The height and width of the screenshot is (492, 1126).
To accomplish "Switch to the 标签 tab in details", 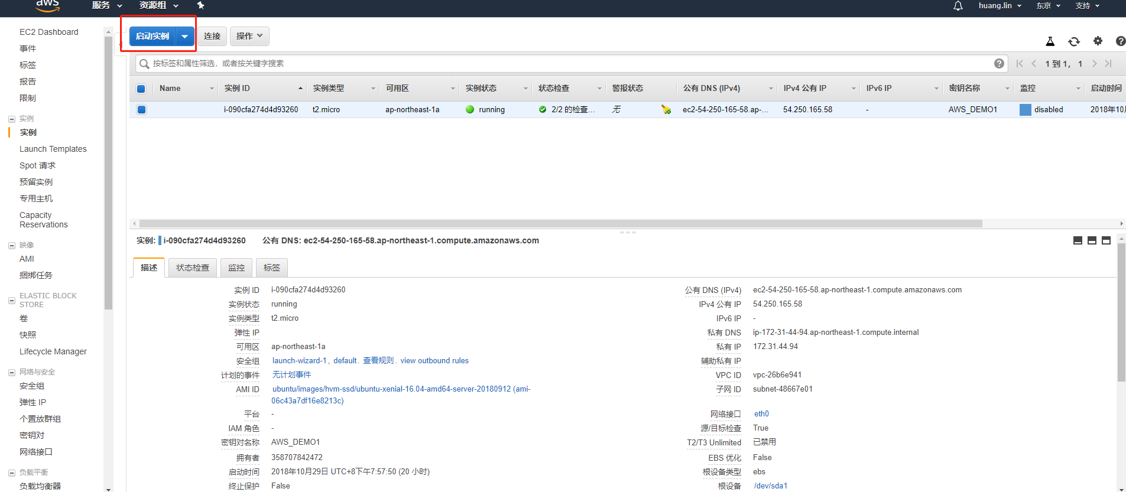I will [272, 268].
